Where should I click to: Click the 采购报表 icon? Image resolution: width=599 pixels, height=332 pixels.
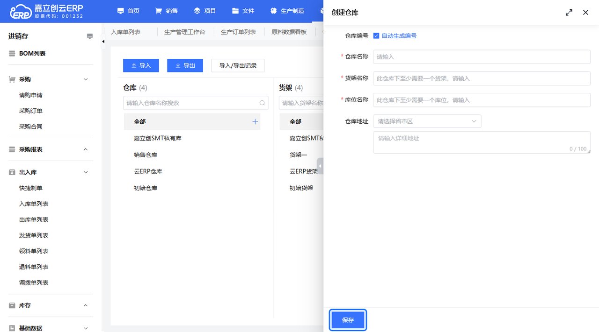tap(12, 149)
